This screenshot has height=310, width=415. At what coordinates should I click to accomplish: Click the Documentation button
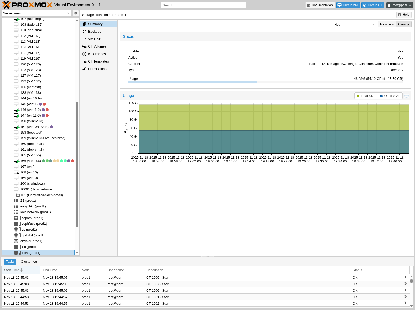pyautogui.click(x=320, y=5)
